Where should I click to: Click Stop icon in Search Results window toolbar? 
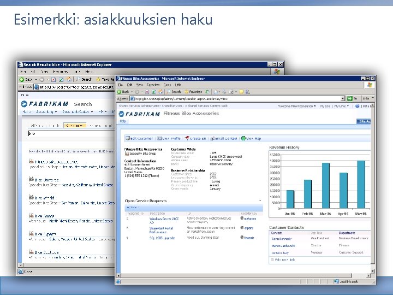pos(53,80)
